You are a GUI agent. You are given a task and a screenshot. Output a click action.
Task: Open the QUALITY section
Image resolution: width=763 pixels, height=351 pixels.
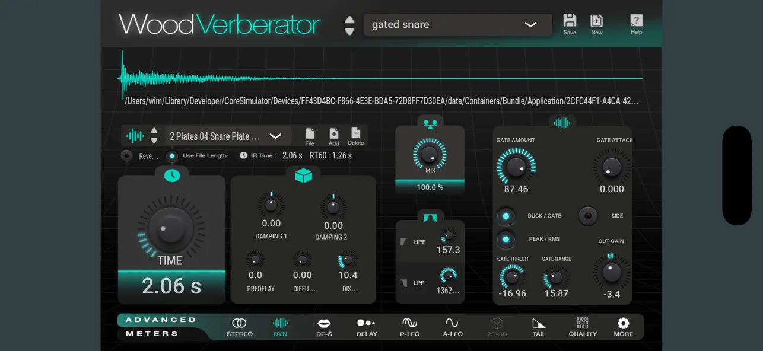coord(583,327)
